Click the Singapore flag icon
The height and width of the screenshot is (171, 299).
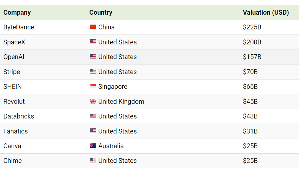93,86
